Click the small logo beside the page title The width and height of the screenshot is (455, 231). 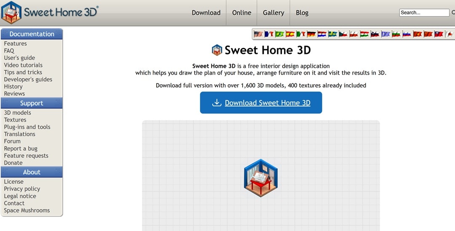[217, 50]
